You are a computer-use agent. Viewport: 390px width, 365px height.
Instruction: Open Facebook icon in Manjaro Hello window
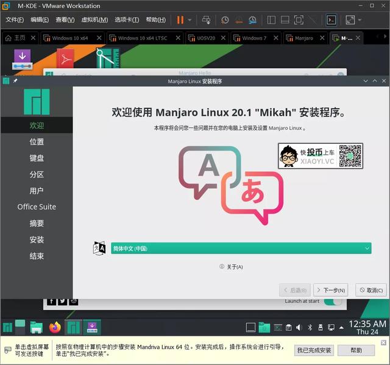(x=51, y=302)
